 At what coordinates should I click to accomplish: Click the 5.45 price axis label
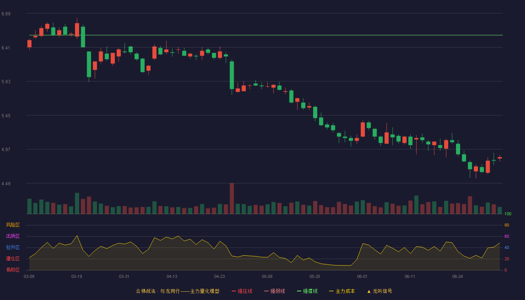tap(6, 116)
